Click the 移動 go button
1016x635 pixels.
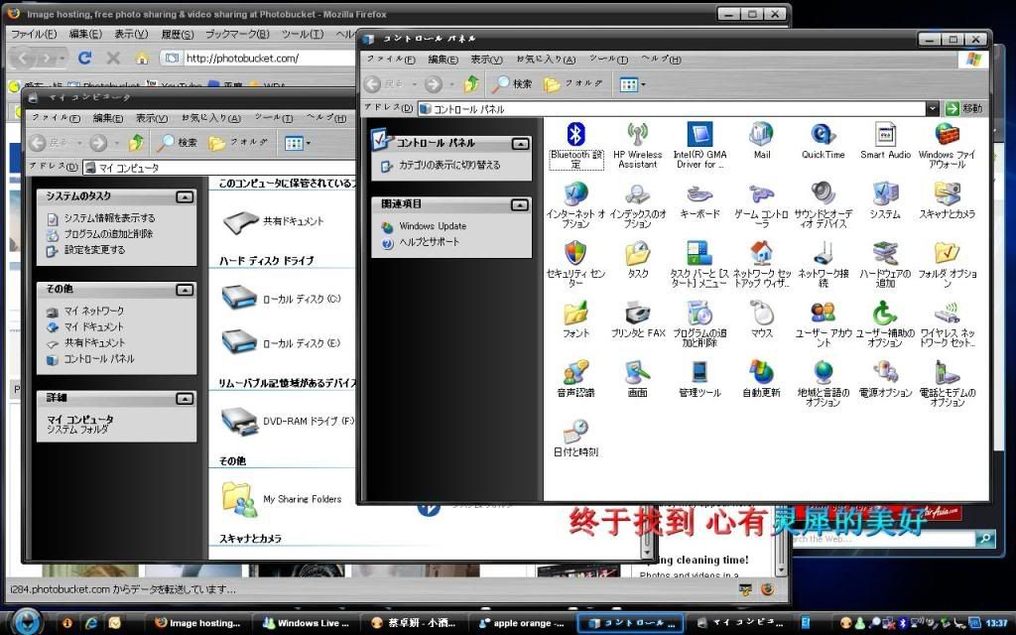point(964,109)
